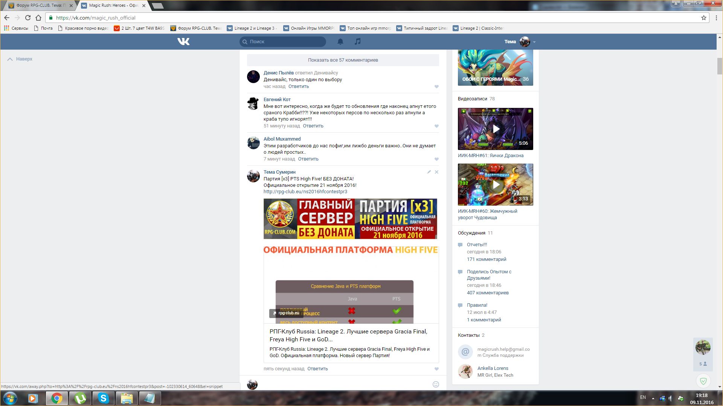Screen dimensions: 723x406
Task: Click the EN language indicator
Action: point(643,397)
